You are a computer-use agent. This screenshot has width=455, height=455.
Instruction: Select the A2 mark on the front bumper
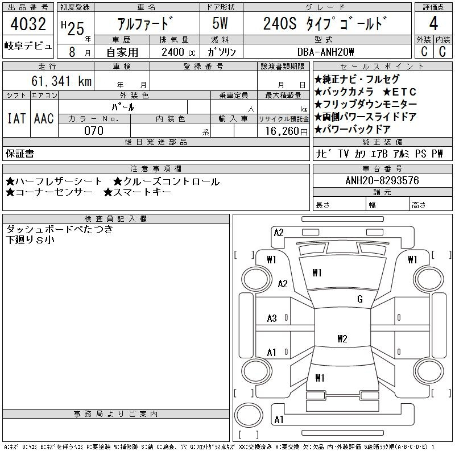pyautogui.click(x=278, y=233)
